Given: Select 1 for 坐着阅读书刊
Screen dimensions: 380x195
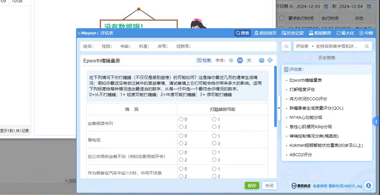Looking at the screenshot, I should click(214, 119).
